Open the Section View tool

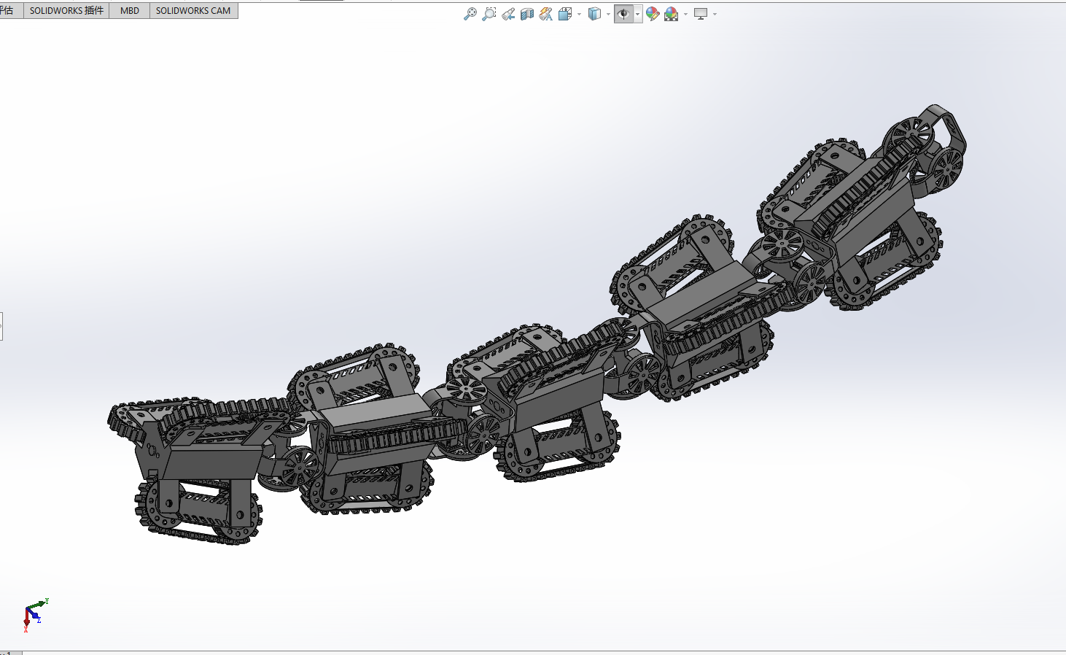(527, 14)
